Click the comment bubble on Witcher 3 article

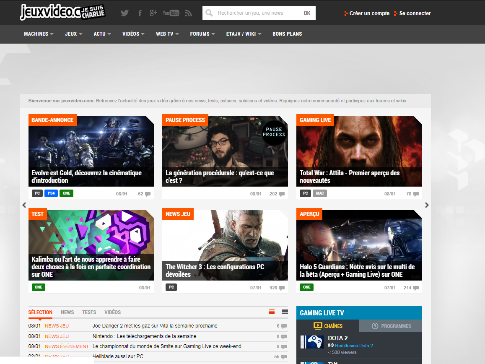click(282, 288)
